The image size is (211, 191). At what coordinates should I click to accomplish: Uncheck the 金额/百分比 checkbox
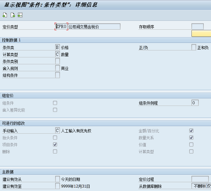click(191, 131)
